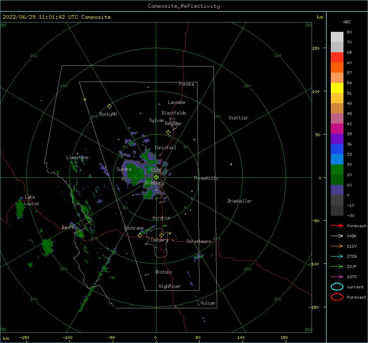Click the -30 value on dBZ scale
Screen dimensions: 368x343
350,215
